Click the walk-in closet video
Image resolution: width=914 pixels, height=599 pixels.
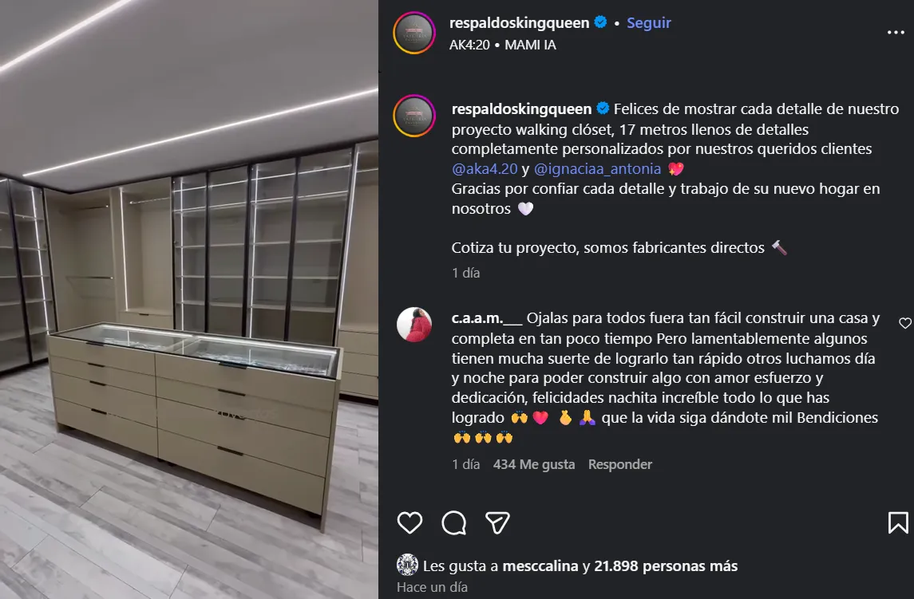click(x=189, y=300)
